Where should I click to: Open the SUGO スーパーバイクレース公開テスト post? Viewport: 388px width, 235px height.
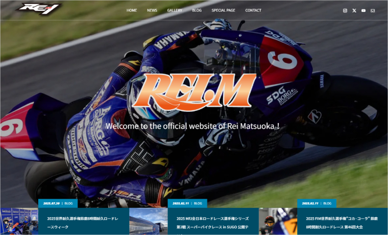click(x=212, y=222)
